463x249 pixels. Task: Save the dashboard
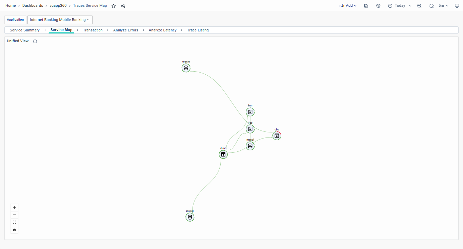(366, 6)
